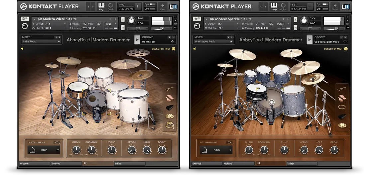Click the Tune knob in White Kit header
369x177 pixels.
pyautogui.click(x=131, y=21)
